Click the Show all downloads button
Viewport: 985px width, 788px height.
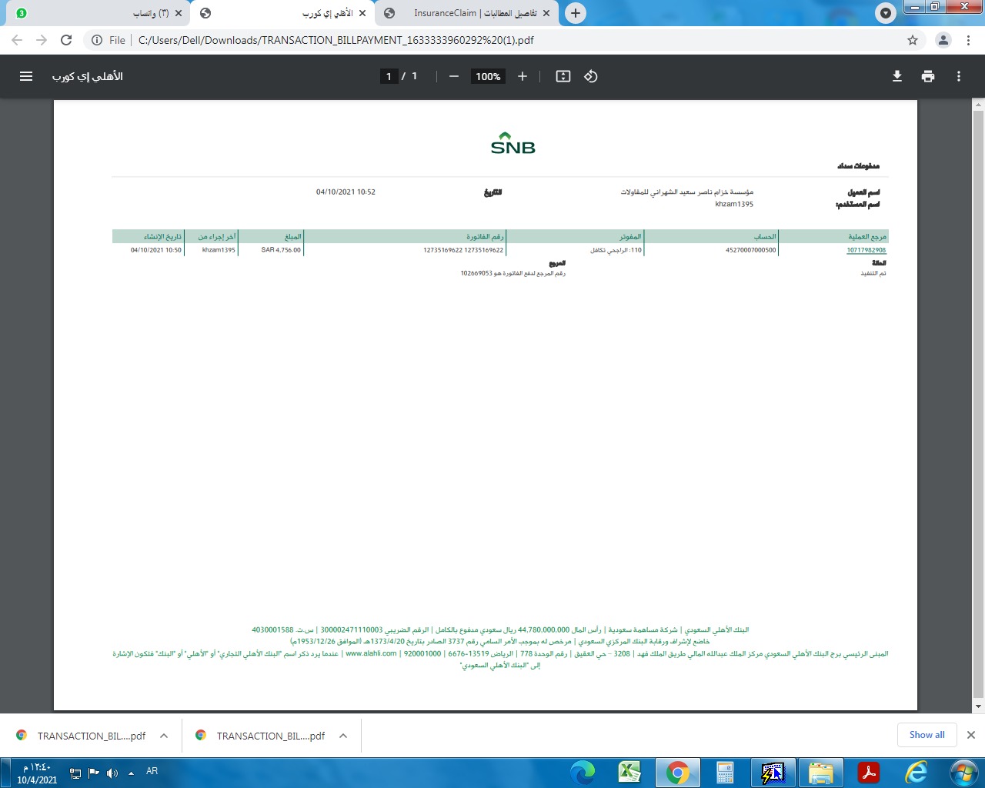tap(927, 735)
